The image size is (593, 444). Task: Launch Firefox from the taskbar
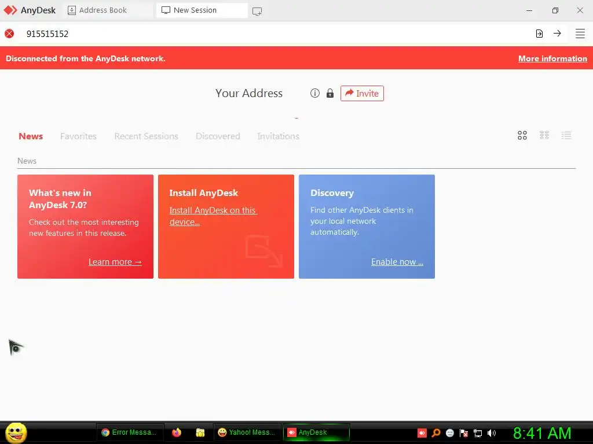[x=177, y=432]
